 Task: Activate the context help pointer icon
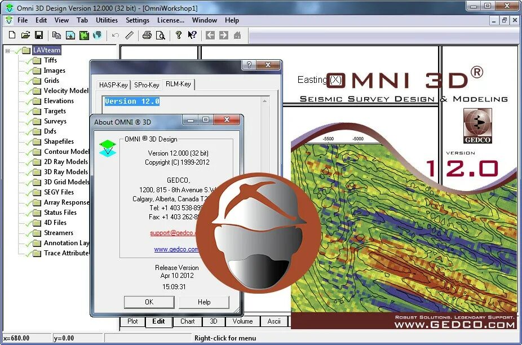pyautogui.click(x=192, y=35)
